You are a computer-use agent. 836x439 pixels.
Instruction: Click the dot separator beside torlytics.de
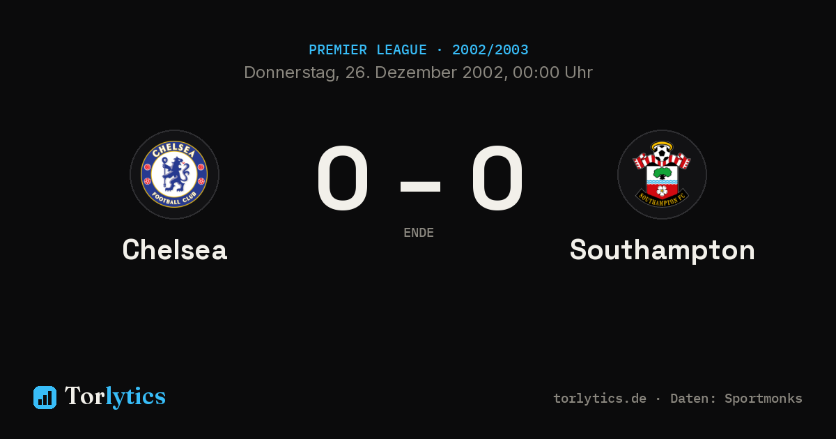pos(658,399)
